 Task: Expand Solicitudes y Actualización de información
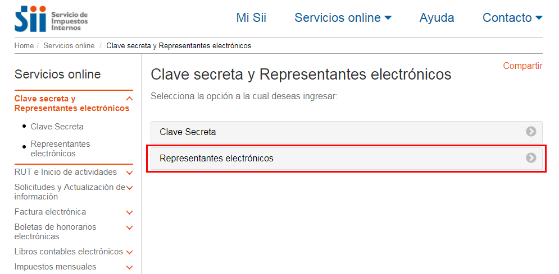tap(129, 188)
